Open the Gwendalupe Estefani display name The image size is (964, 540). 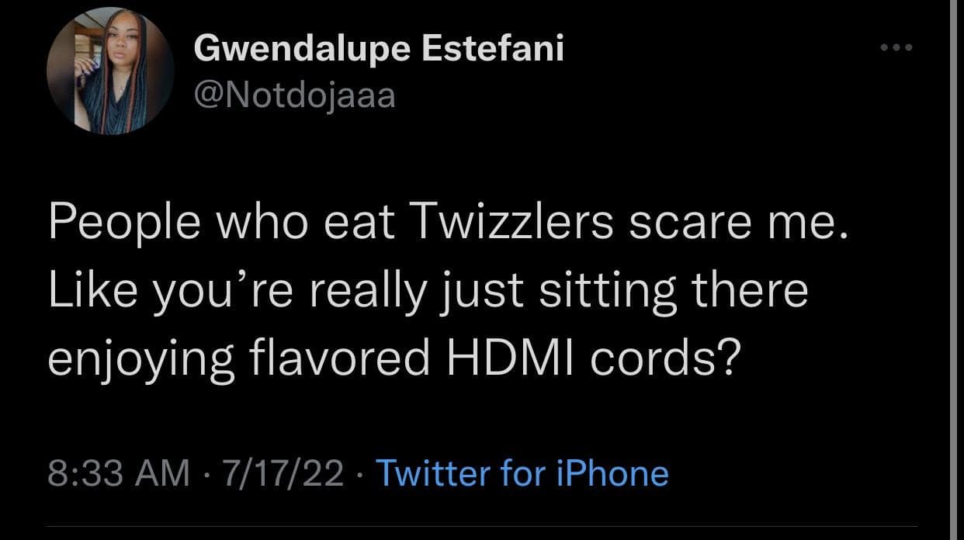coord(379,50)
